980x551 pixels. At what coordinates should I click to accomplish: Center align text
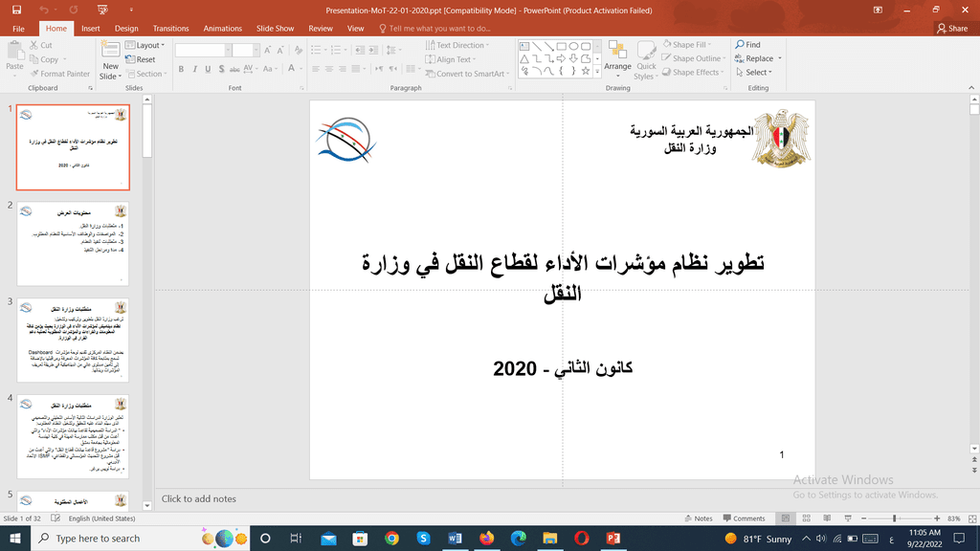pyautogui.click(x=329, y=69)
